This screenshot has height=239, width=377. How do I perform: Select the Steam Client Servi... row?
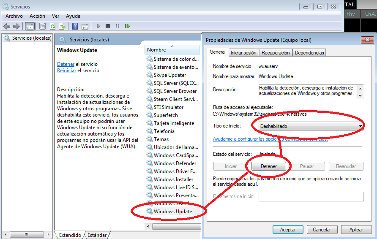pyautogui.click(x=172, y=99)
